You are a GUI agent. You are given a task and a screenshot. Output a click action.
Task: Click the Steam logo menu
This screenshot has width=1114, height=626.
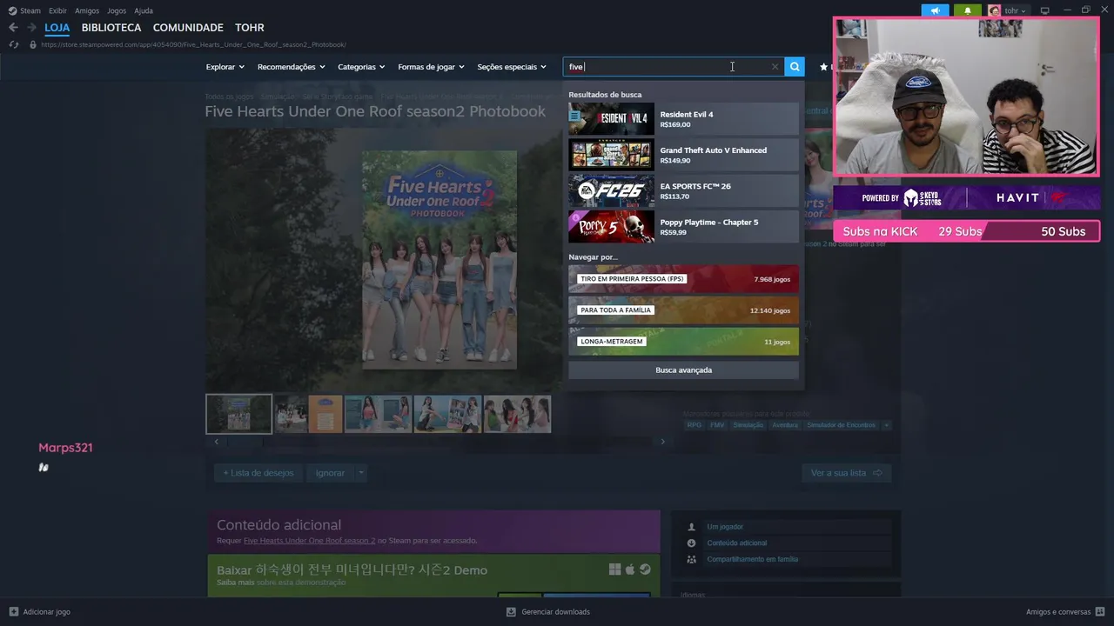pyautogui.click(x=12, y=10)
